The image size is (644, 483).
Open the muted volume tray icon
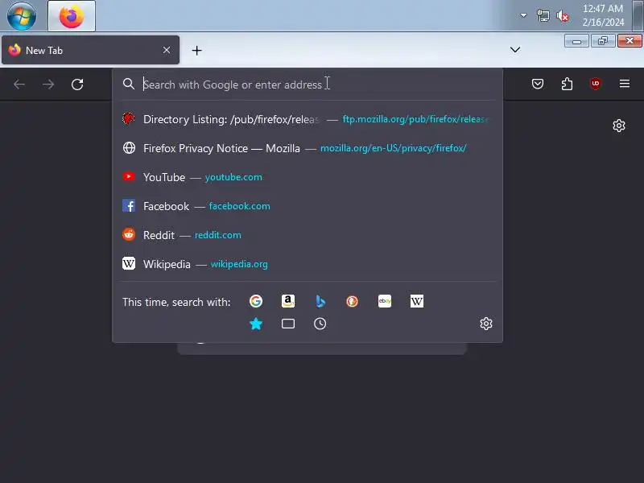pos(562,16)
